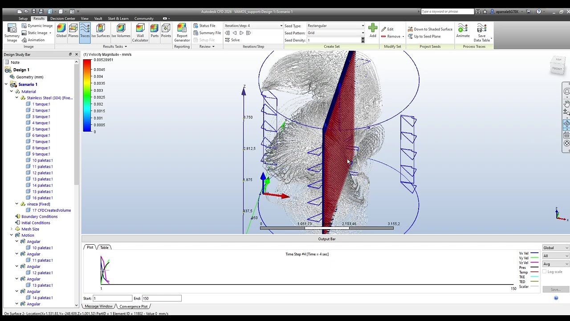This screenshot has height=321, width=570.
Task: Open the Planes results task
Action: tap(73, 31)
